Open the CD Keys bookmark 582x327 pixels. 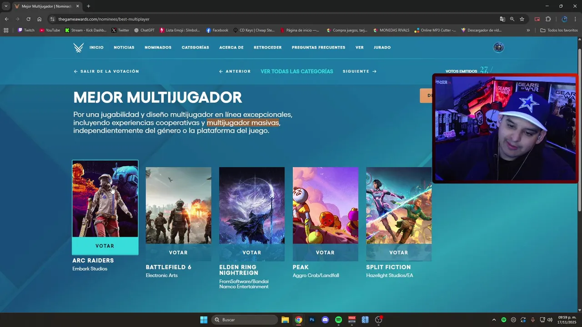[254, 30]
